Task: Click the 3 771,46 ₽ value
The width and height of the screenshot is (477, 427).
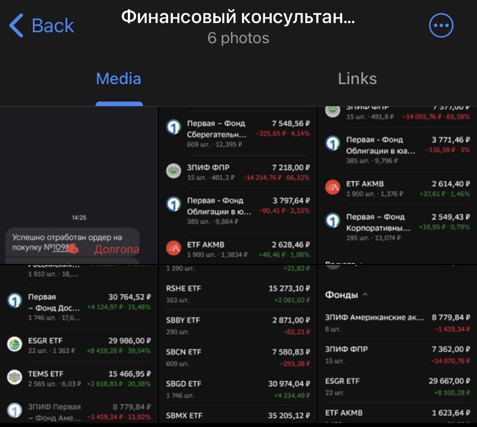Action: click(x=451, y=140)
